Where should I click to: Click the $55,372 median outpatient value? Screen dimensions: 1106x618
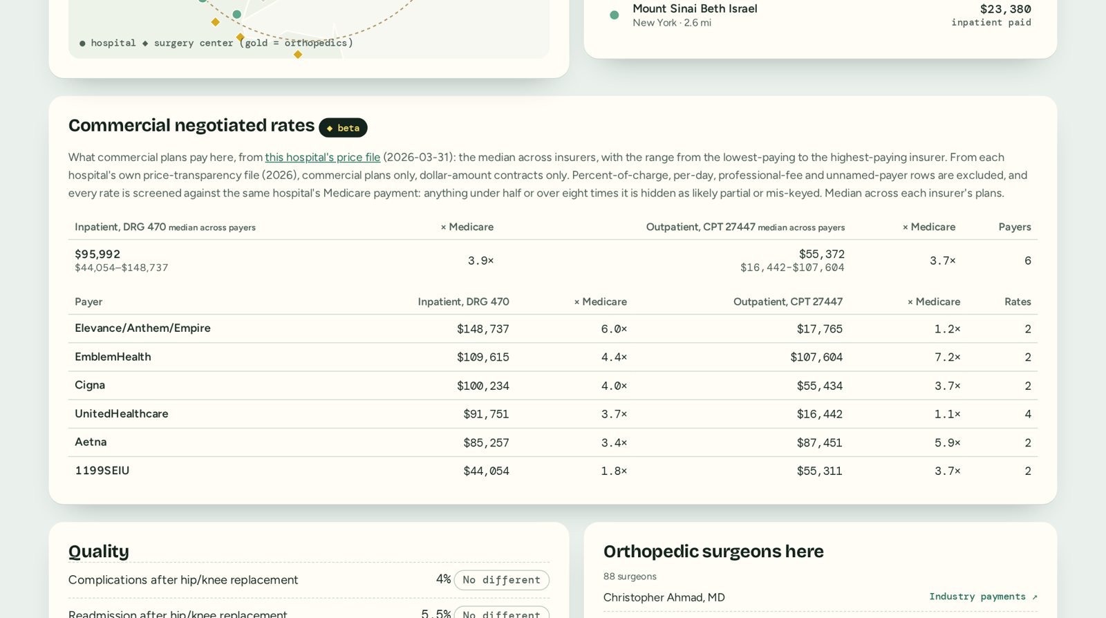[821, 254]
